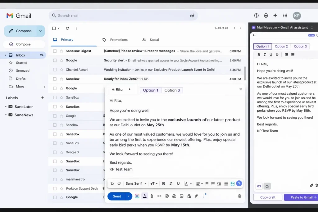Star the email from Chandni Asnani
This screenshot has width=318, height=212.
coord(61,70)
